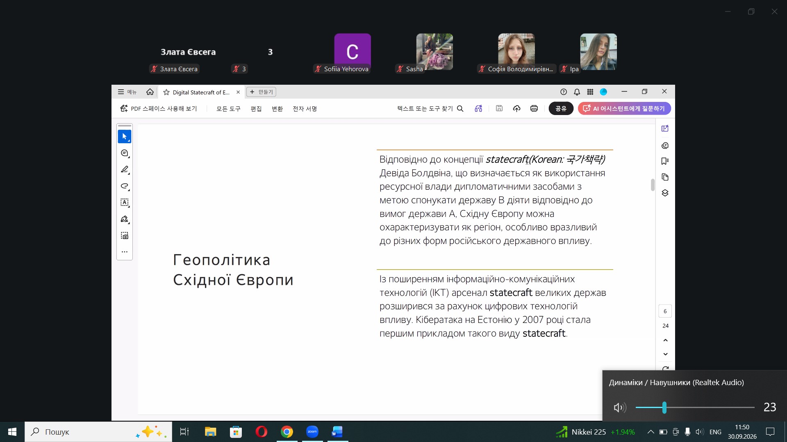Click the print icon
787x442 pixels.
tap(534, 108)
